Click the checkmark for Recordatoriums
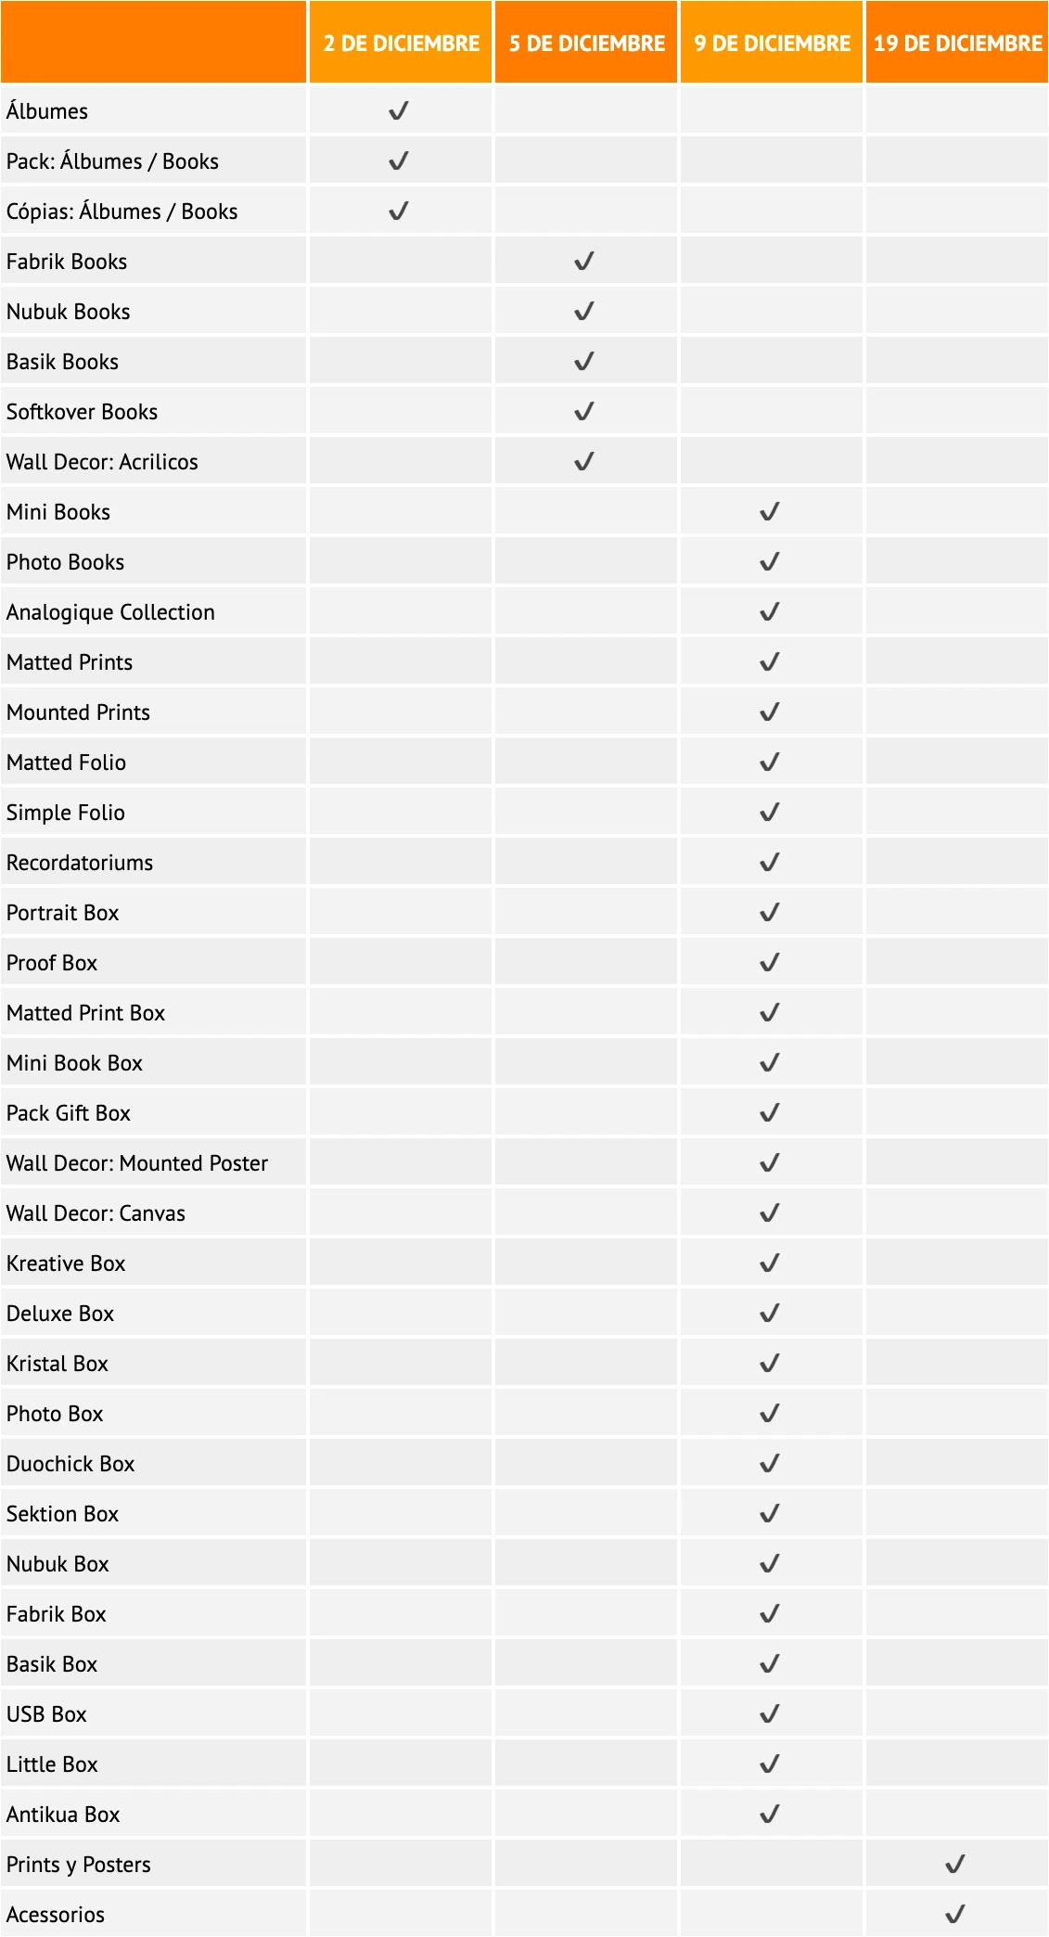The height and width of the screenshot is (1937, 1049). tap(770, 863)
